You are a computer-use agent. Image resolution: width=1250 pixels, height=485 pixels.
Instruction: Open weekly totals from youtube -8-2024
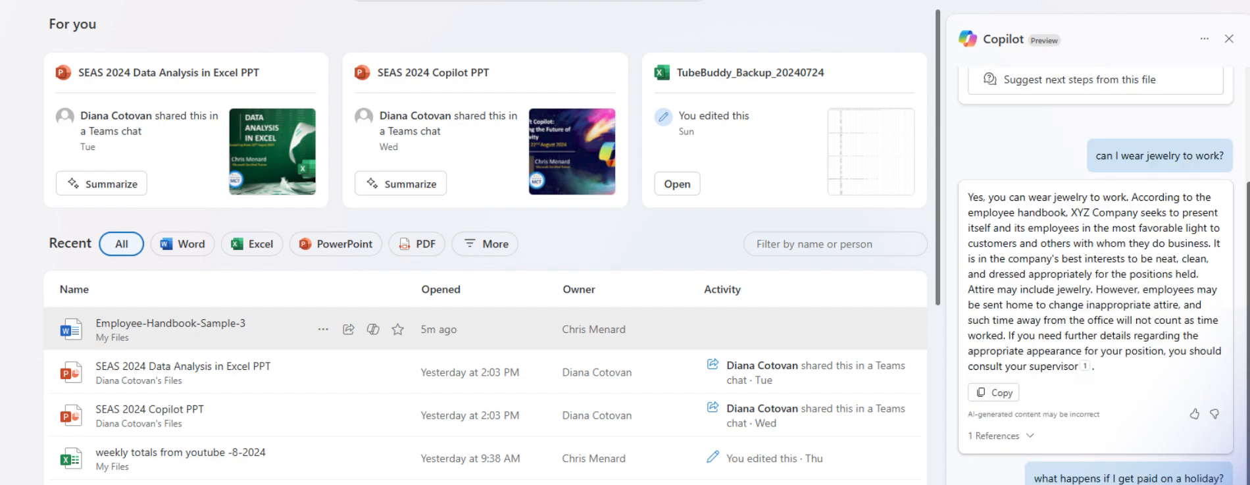click(180, 452)
